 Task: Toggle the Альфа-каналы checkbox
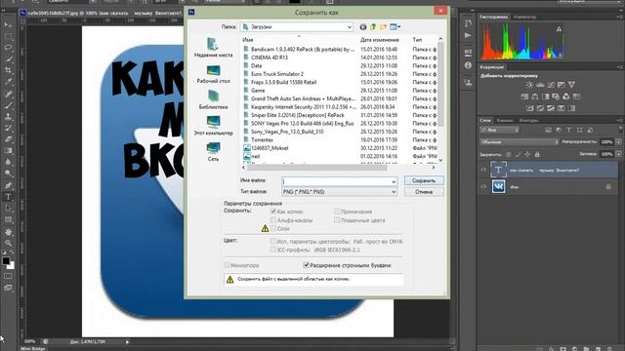click(273, 219)
